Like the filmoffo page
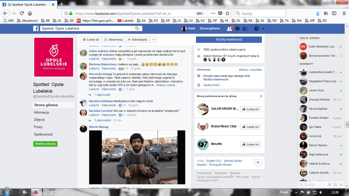349x196 pixels. click(250, 144)
